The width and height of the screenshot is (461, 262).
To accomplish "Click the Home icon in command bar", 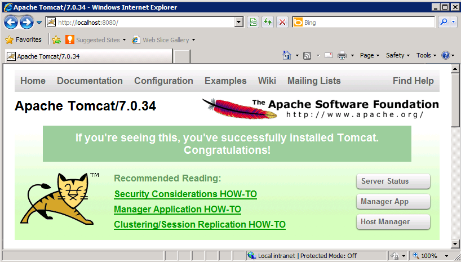I will 287,55.
